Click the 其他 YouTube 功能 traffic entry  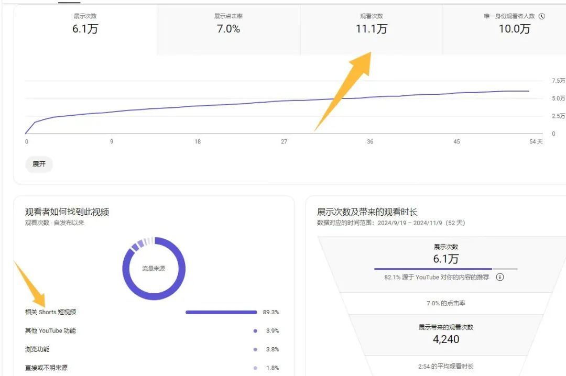(50, 330)
